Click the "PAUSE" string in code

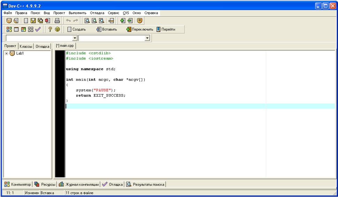click(x=102, y=90)
